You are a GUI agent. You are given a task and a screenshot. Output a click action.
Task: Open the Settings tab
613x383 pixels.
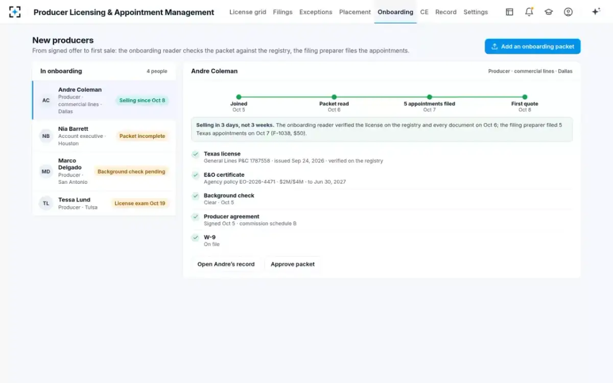click(476, 12)
